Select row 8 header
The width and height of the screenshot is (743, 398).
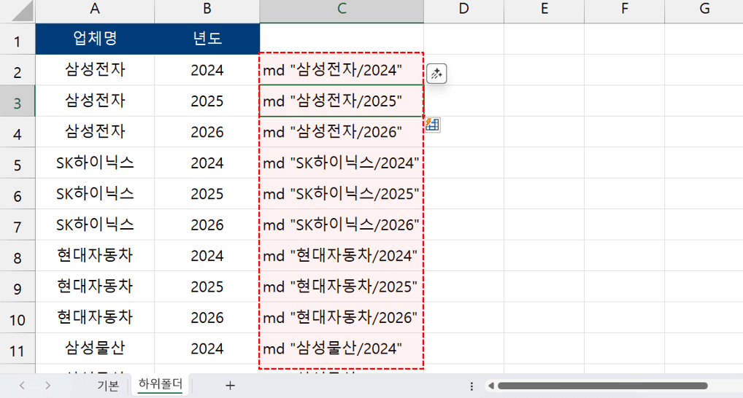pos(18,256)
